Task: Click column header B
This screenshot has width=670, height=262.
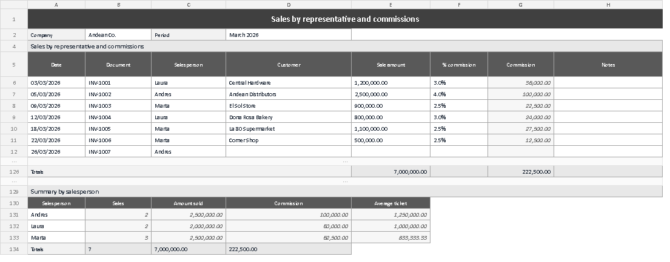Action: [118, 5]
